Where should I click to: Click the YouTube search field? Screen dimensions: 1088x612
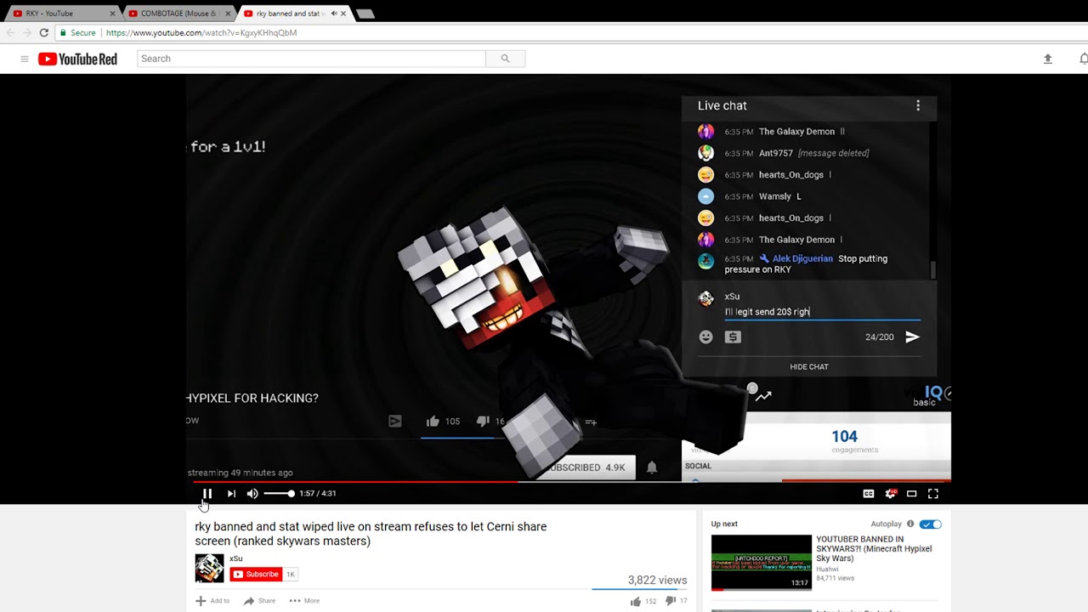click(x=311, y=59)
